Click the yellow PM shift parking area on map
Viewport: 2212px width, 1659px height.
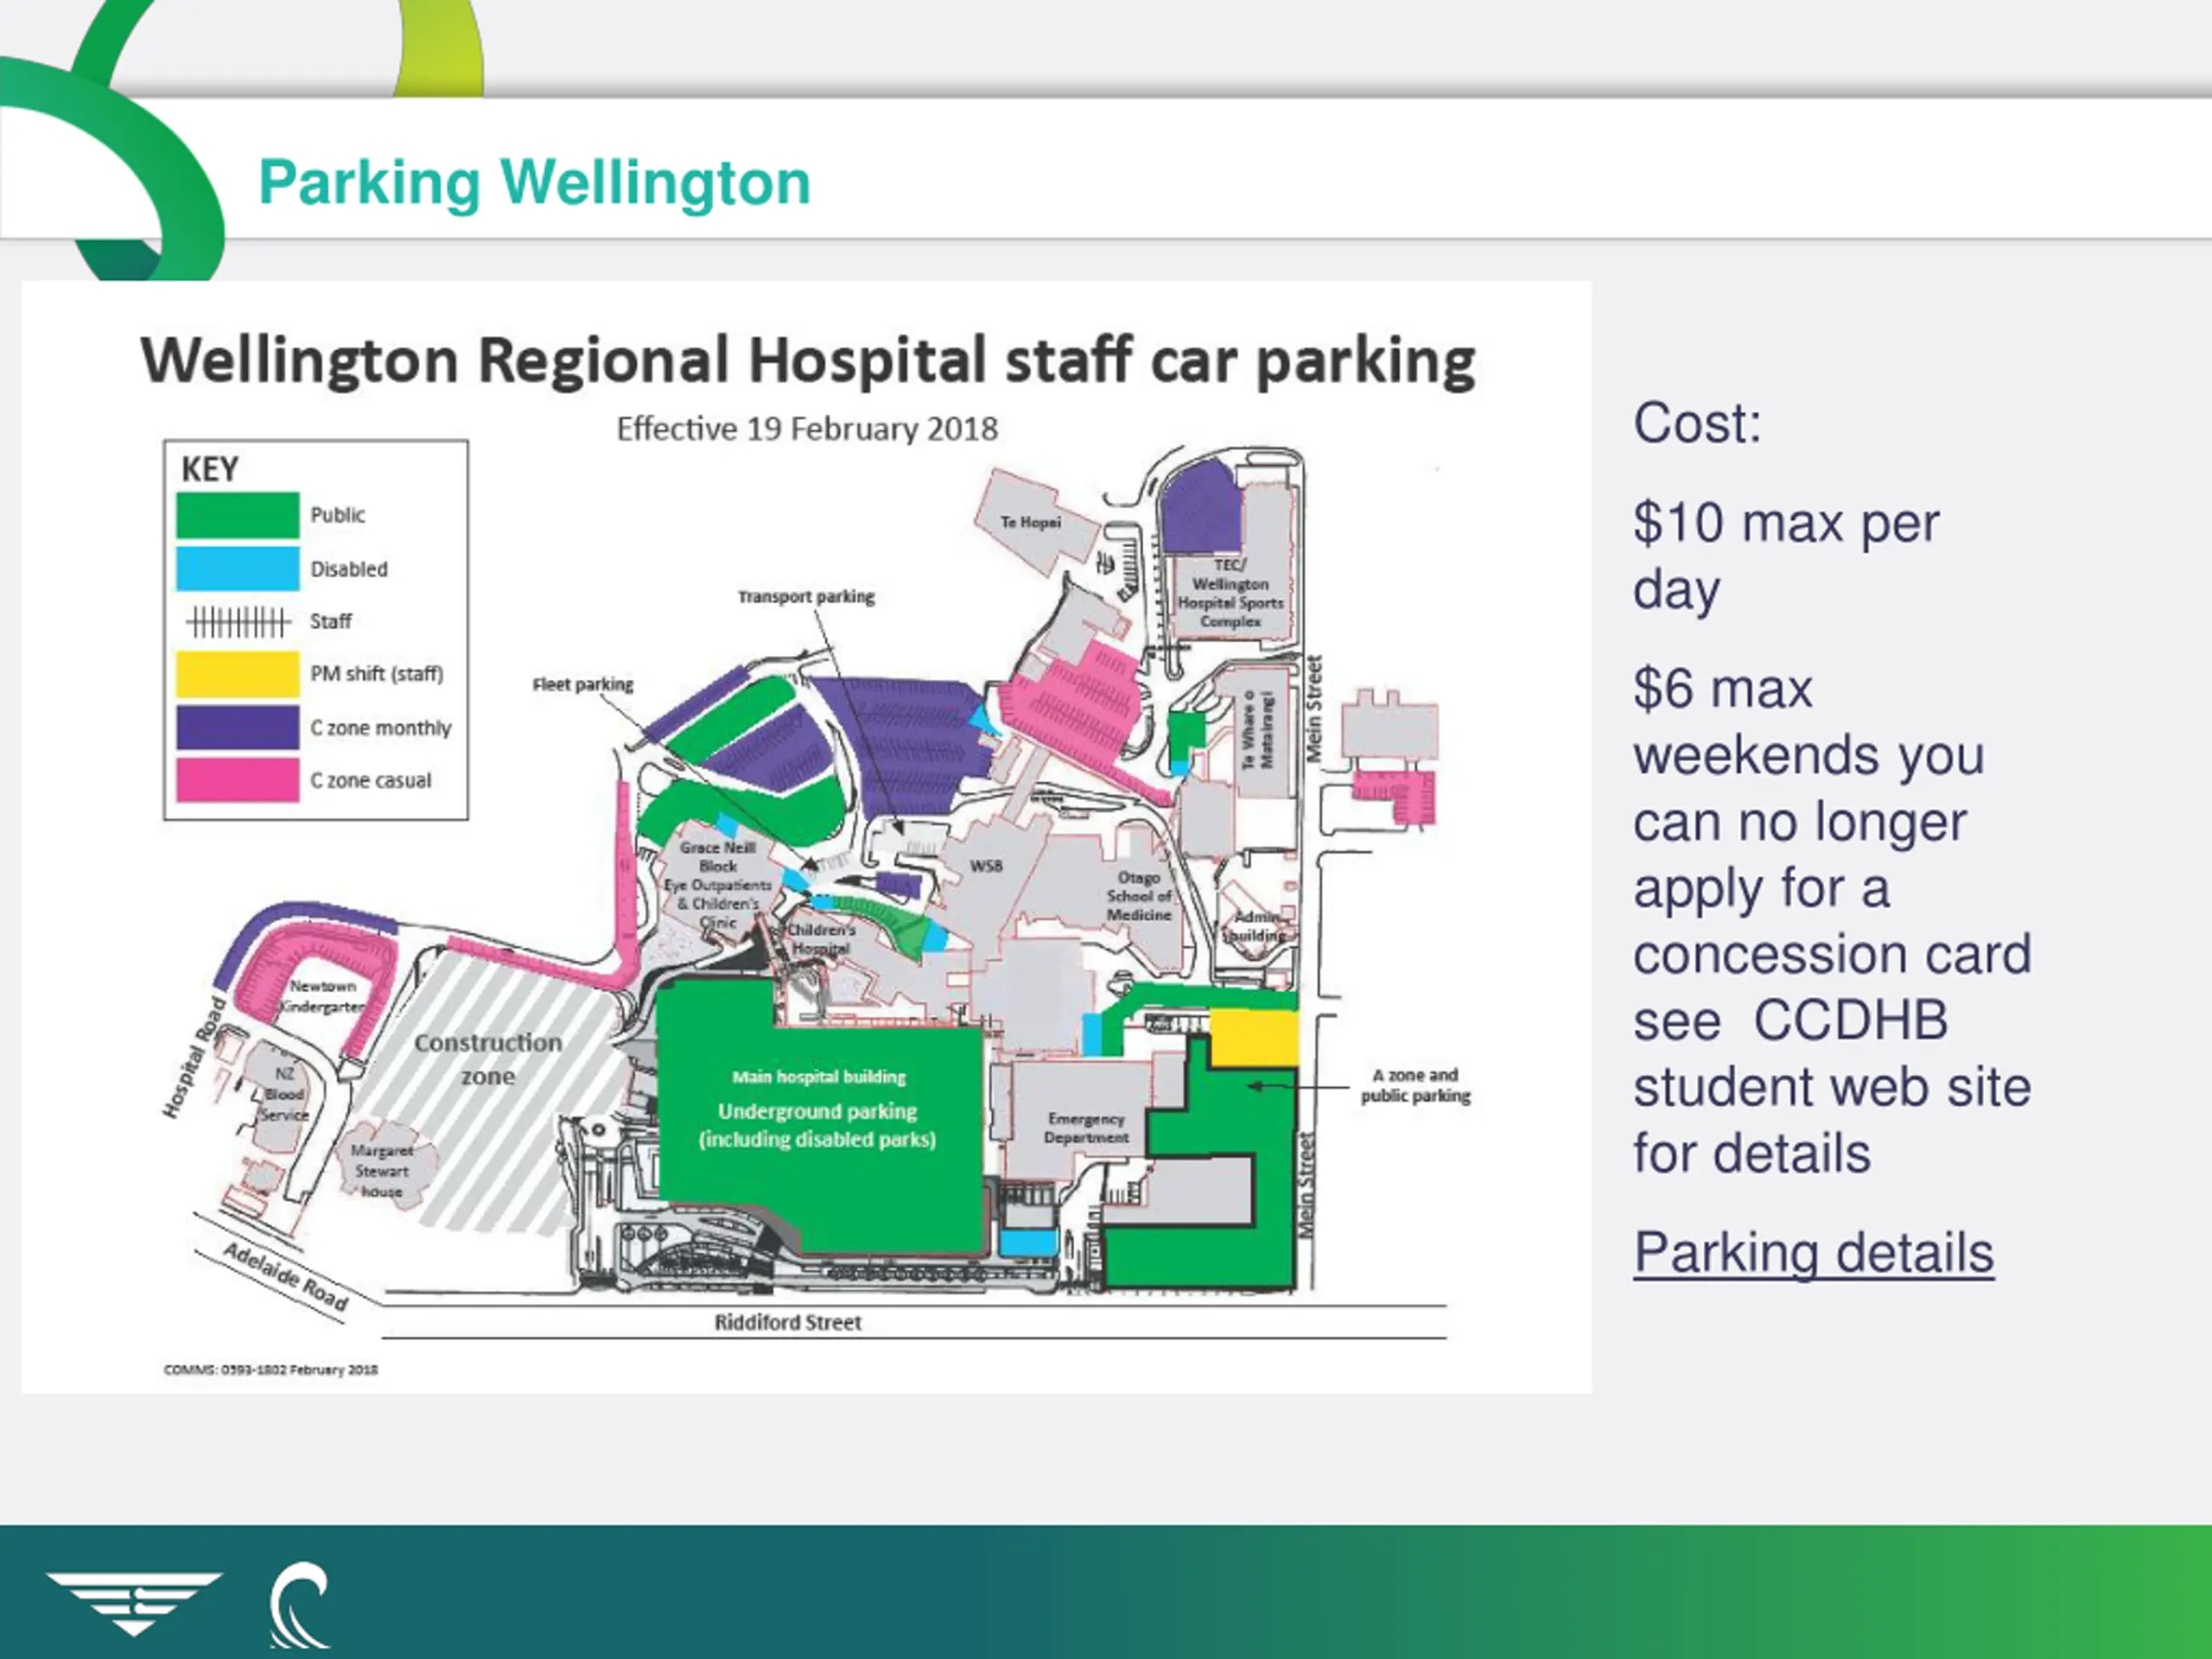click(x=1254, y=1036)
